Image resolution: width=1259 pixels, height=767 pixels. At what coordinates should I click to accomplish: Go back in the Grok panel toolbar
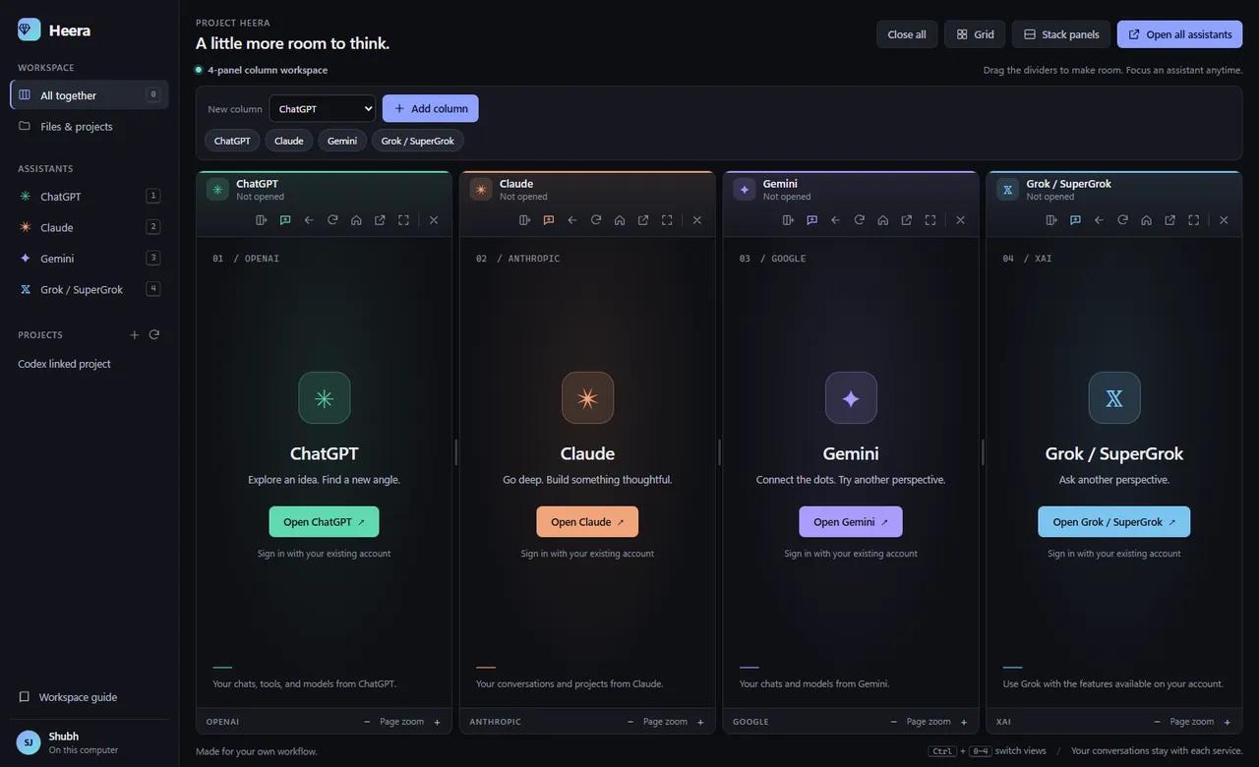click(1100, 220)
